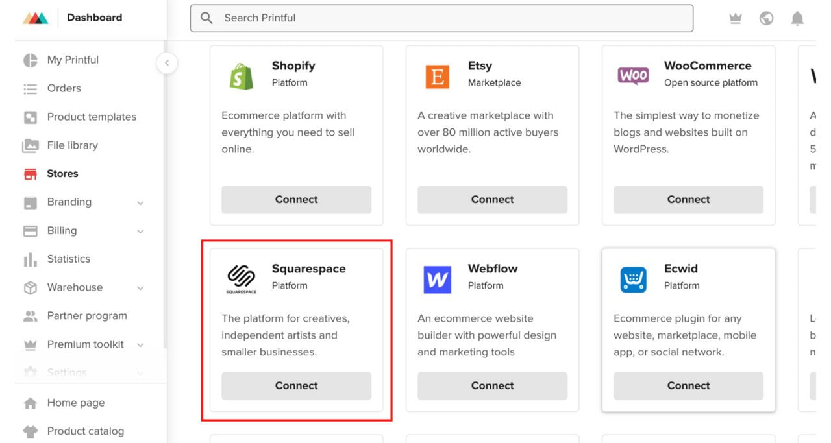This screenshot has height=443, width=831.
Task: Connect the Webflow platform
Action: [492, 386]
